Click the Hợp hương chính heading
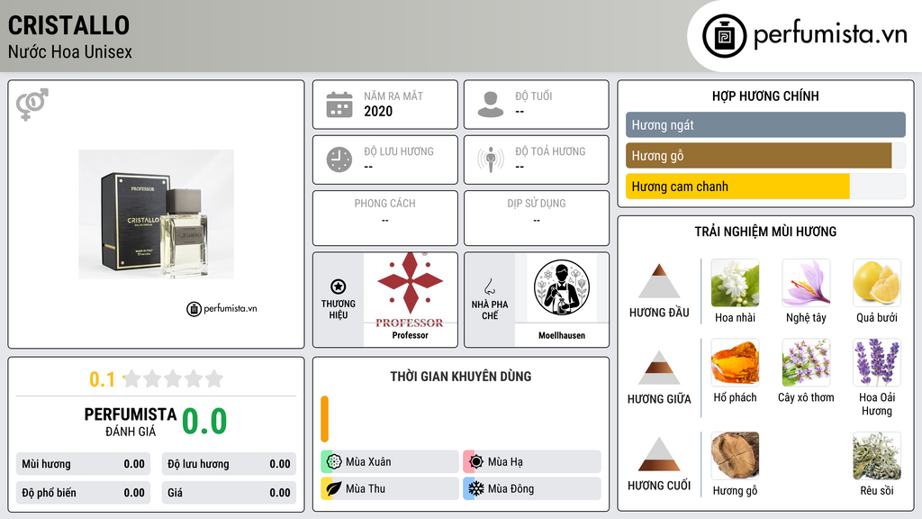922x519 pixels. tap(765, 96)
